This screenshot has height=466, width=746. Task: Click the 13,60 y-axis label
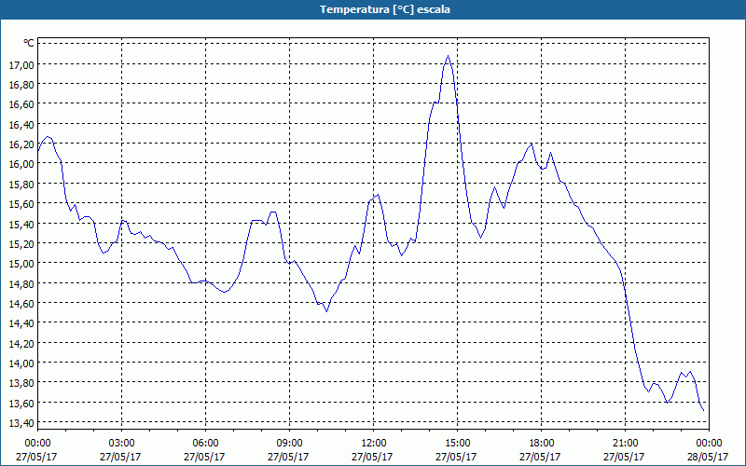pos(21,403)
